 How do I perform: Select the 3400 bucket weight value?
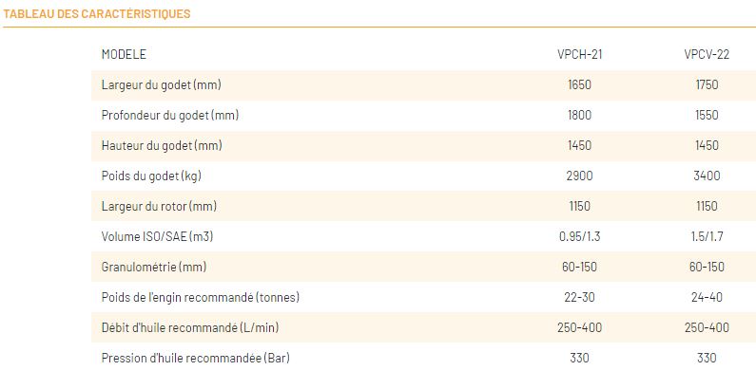(707, 176)
